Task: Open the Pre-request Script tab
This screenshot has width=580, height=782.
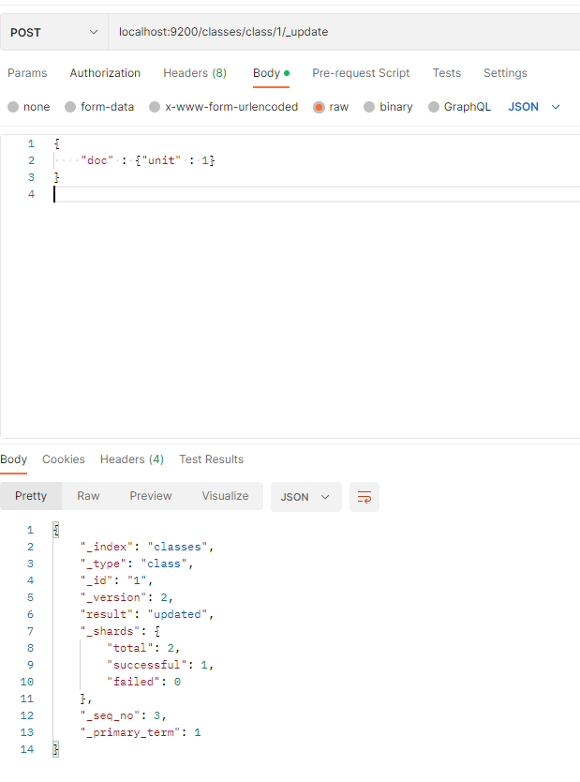Action: click(x=361, y=73)
